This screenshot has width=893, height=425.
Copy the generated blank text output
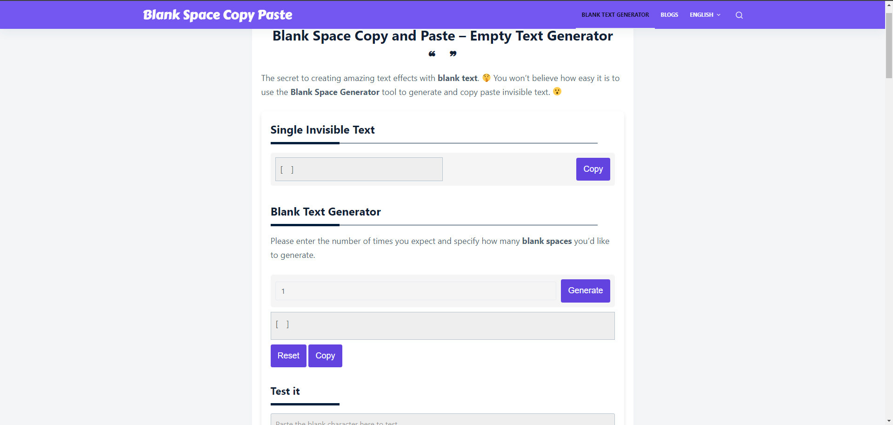click(x=325, y=356)
